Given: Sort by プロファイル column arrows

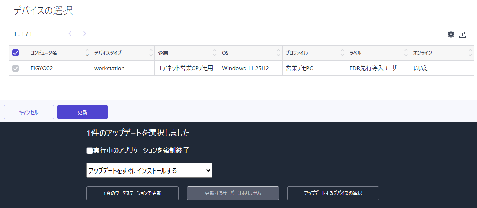Looking at the screenshot, I should [342, 53].
